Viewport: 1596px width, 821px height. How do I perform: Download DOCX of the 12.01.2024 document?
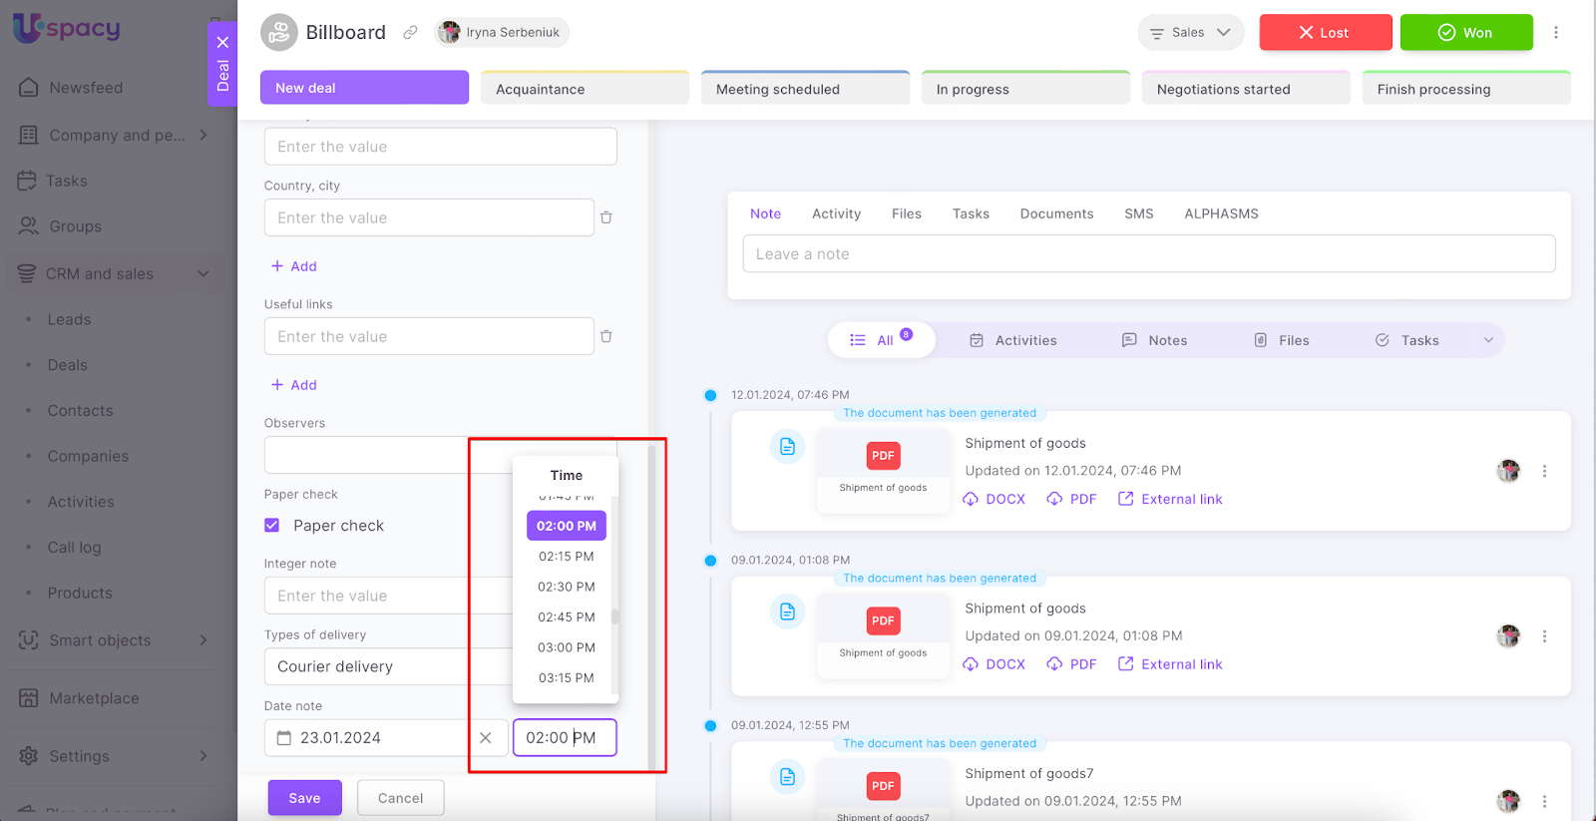coord(995,499)
